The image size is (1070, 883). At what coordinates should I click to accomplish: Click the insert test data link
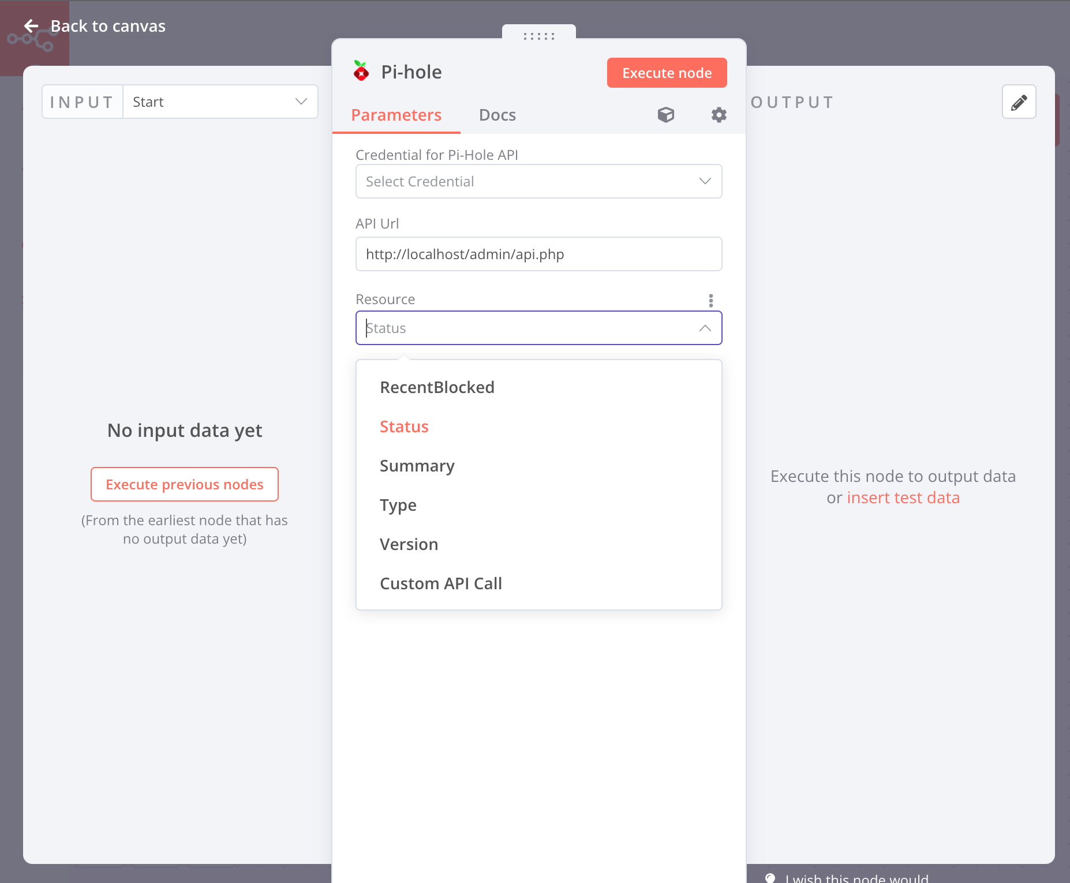tap(903, 497)
